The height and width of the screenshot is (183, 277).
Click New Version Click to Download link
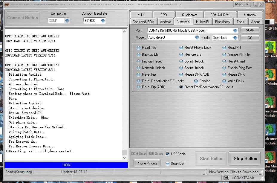click(234, 172)
